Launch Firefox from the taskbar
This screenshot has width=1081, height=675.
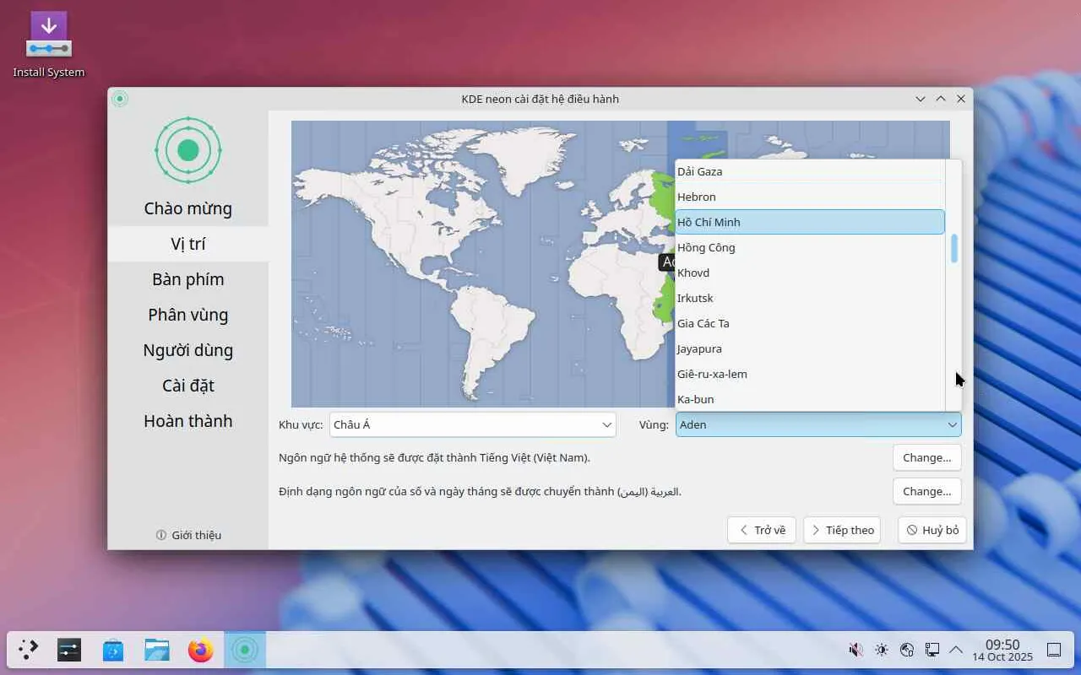point(201,650)
